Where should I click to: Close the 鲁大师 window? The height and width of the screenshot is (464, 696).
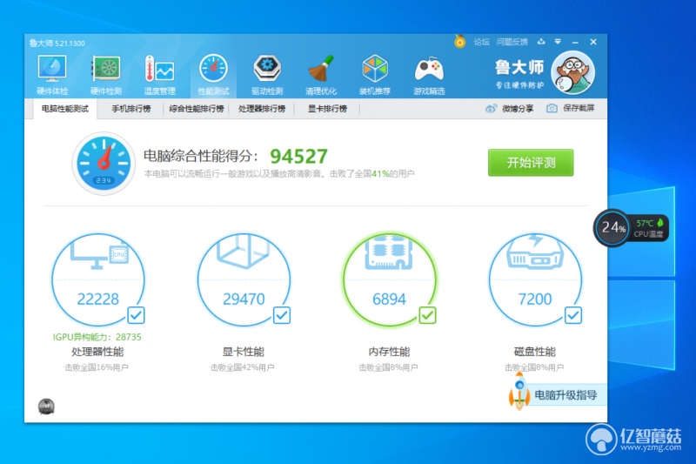[593, 42]
